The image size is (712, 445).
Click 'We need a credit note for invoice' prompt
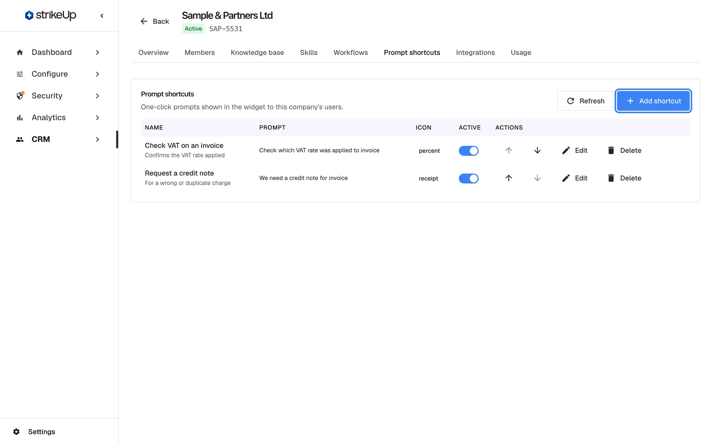pos(303,178)
